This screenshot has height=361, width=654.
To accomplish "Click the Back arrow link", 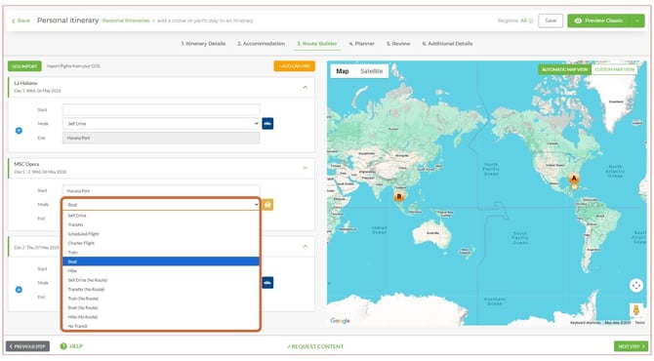I will pyautogui.click(x=20, y=20).
